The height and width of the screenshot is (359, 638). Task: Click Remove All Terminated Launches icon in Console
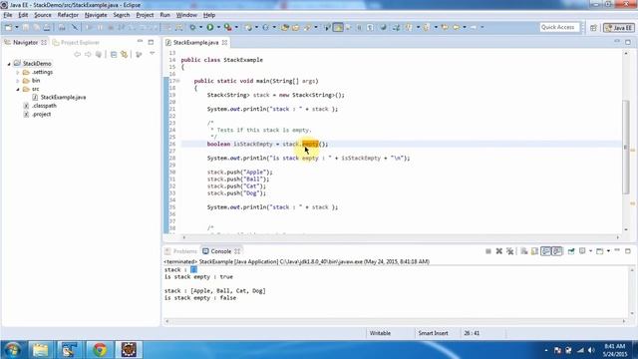pos(509,251)
